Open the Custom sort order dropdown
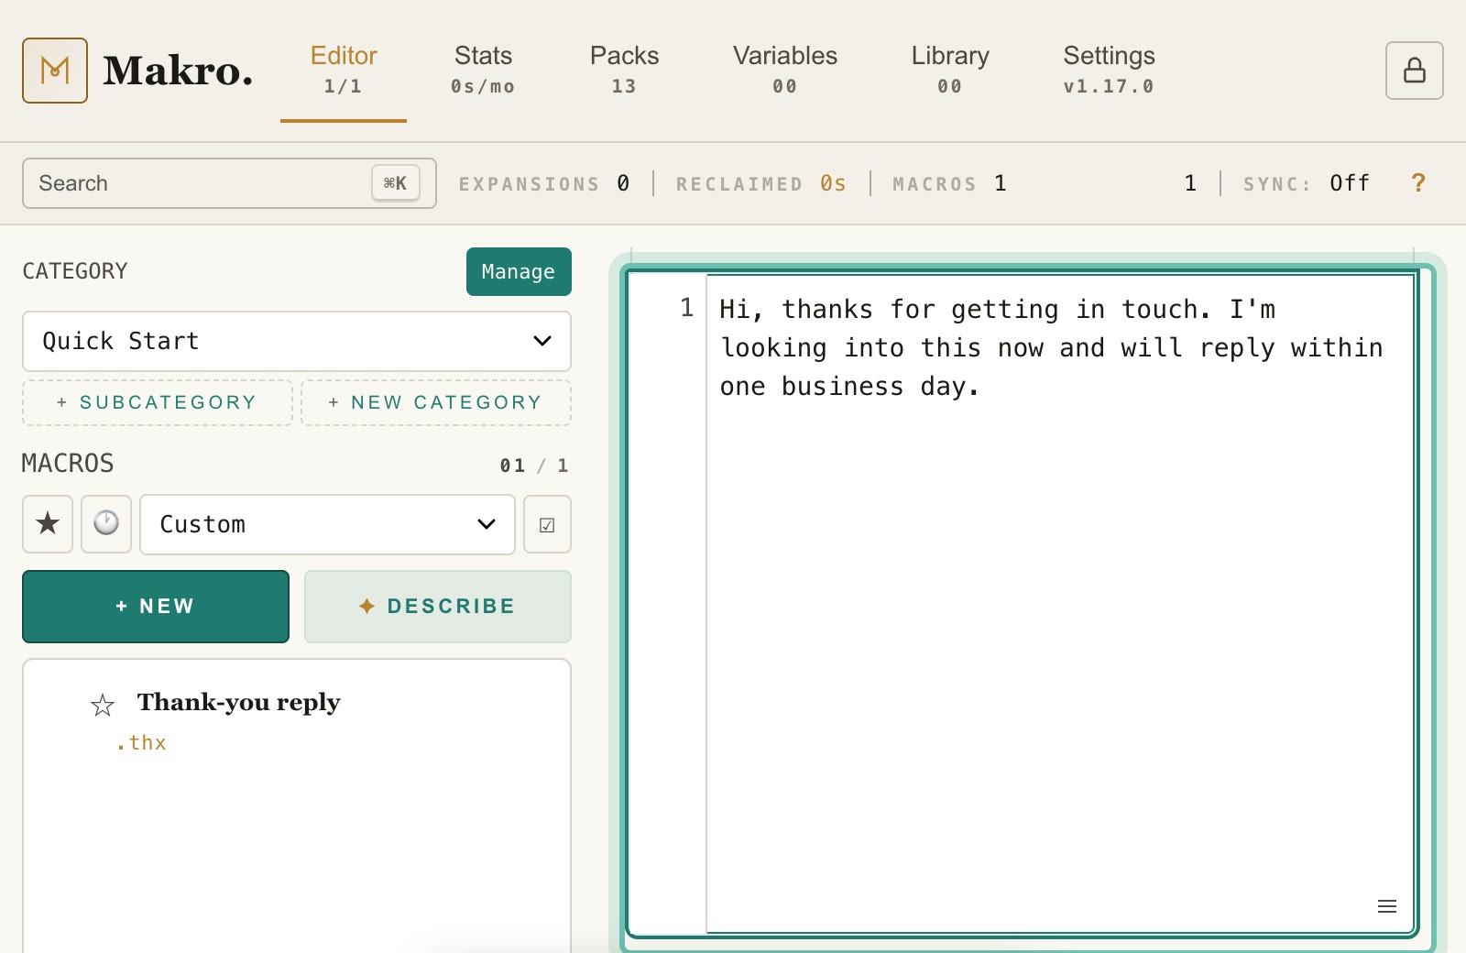1466x953 pixels. point(327,524)
